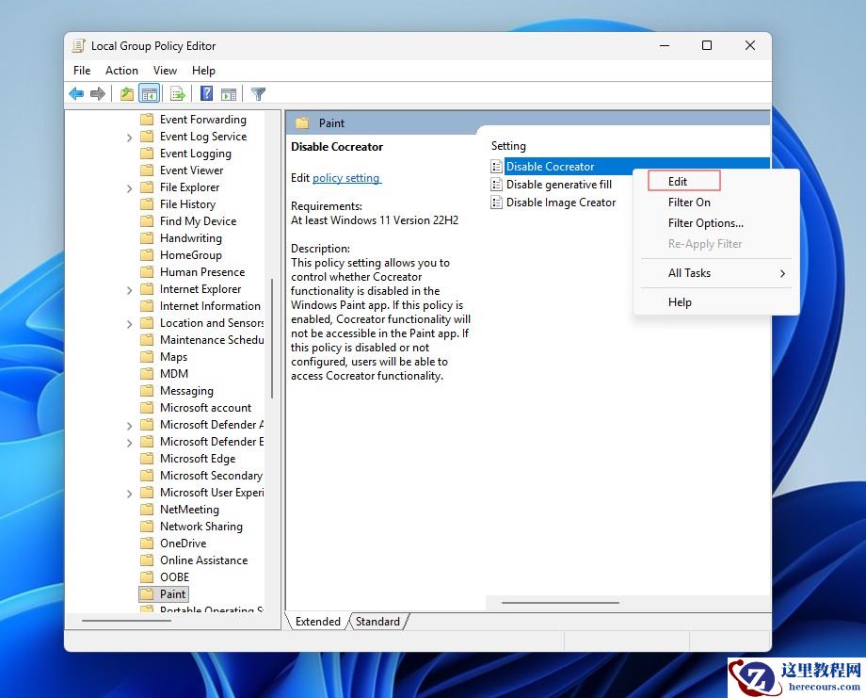Screen dimensions: 866x698
Task: Choose Edit from the context menu
Action: click(x=678, y=182)
